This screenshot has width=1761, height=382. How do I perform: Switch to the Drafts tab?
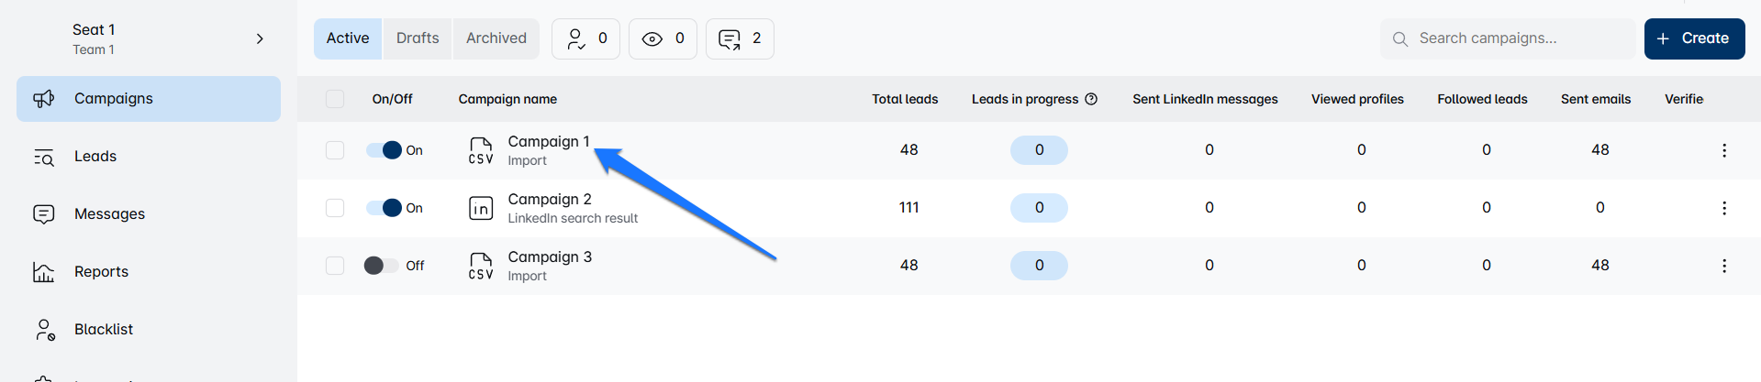(418, 38)
